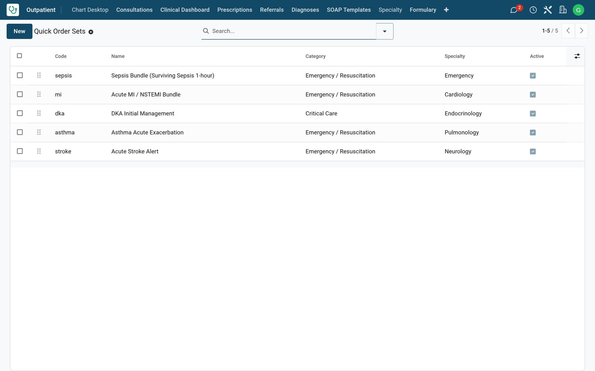
Task: Select the dka row checkbox
Action: (20, 113)
